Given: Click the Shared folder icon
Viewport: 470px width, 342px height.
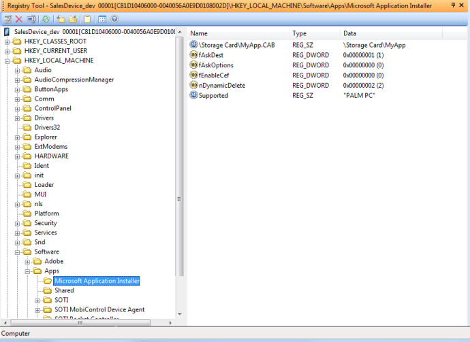Looking at the screenshot, I should (48, 290).
